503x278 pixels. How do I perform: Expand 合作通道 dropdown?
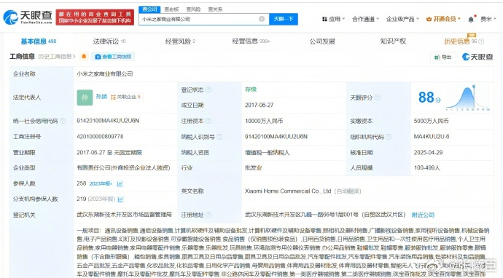click(366, 19)
